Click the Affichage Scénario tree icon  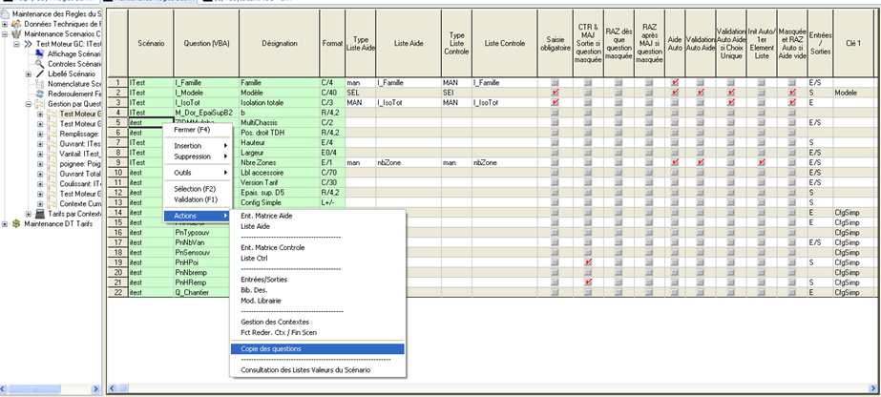pyautogui.click(x=41, y=54)
